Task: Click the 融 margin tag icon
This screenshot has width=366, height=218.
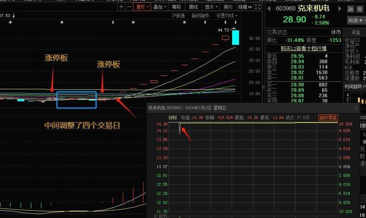Action: tap(351, 9)
